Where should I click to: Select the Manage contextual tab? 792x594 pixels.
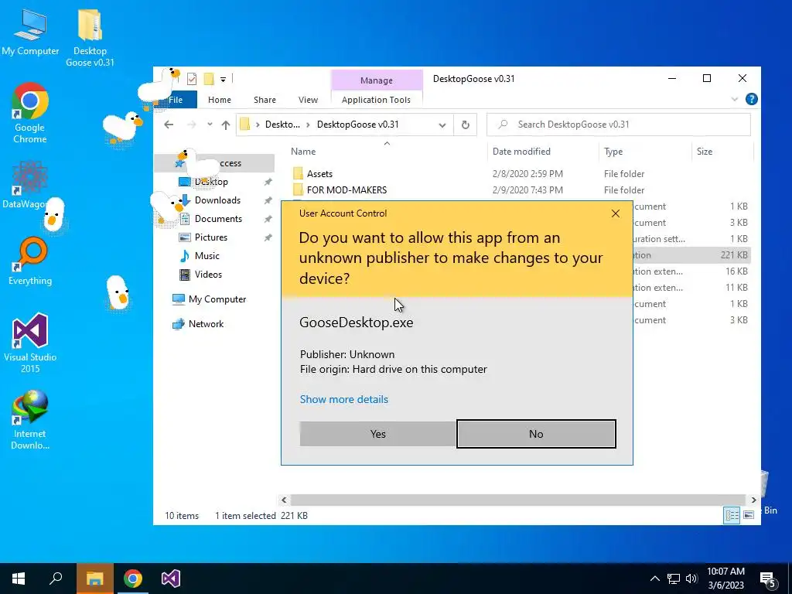377,80
